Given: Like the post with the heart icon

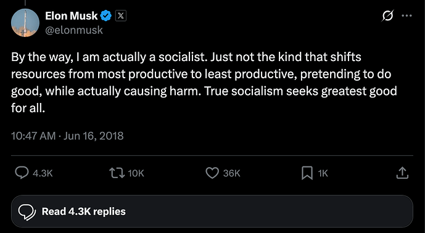Looking at the screenshot, I should tap(212, 173).
